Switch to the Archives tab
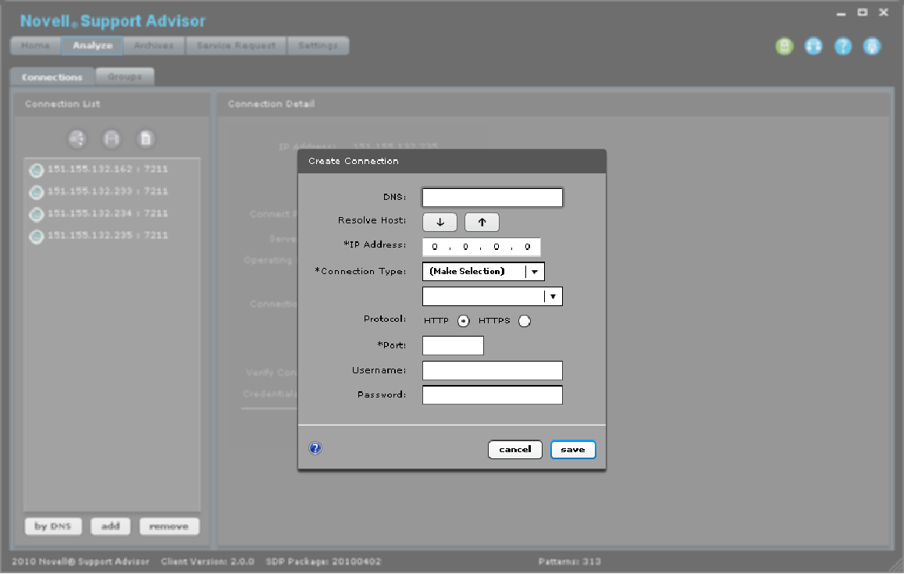This screenshot has width=904, height=574. (x=153, y=45)
